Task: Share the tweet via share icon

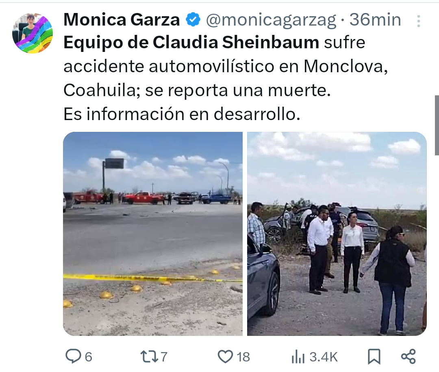Action: tap(408, 357)
